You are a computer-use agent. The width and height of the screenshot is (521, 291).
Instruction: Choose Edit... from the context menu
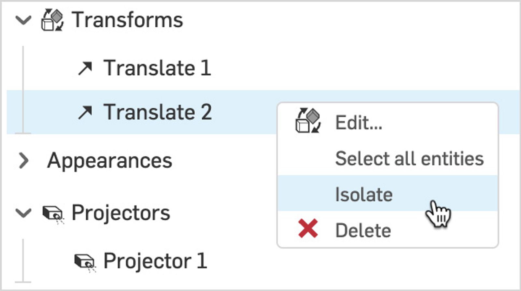click(359, 123)
